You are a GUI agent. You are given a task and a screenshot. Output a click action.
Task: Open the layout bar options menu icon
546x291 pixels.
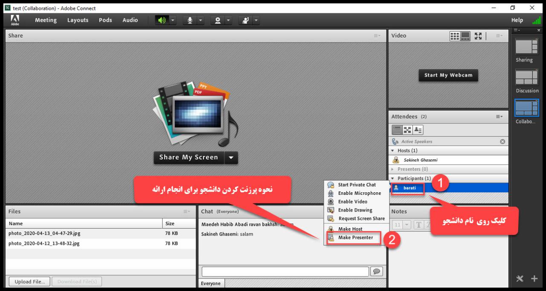pyautogui.click(x=516, y=30)
